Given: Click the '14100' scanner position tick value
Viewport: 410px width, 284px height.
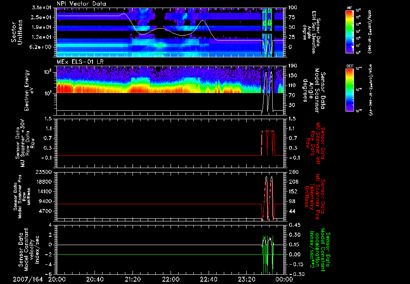Looking at the screenshot, I should pyautogui.click(x=44, y=191).
